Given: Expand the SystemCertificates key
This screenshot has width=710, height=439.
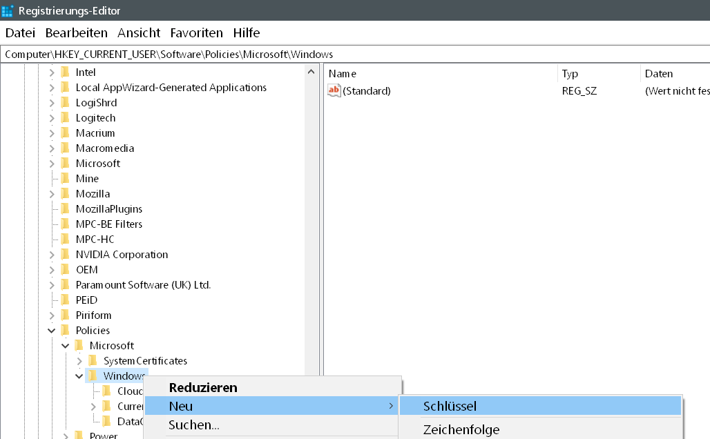Looking at the screenshot, I should 79,361.
